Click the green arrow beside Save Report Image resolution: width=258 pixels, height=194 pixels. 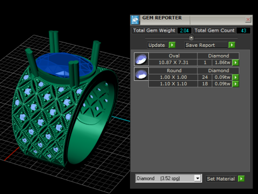click(232, 45)
